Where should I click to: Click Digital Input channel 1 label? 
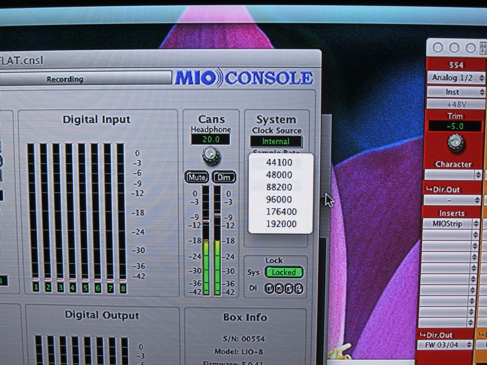click(x=36, y=288)
